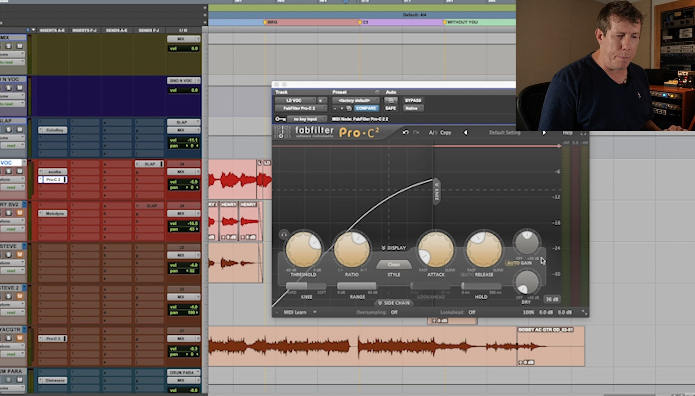Click the FabFilter logo icon

[282, 132]
